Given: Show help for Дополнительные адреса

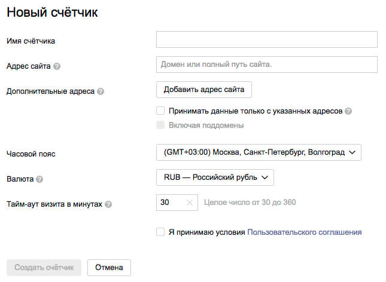Looking at the screenshot, I should [101, 92].
